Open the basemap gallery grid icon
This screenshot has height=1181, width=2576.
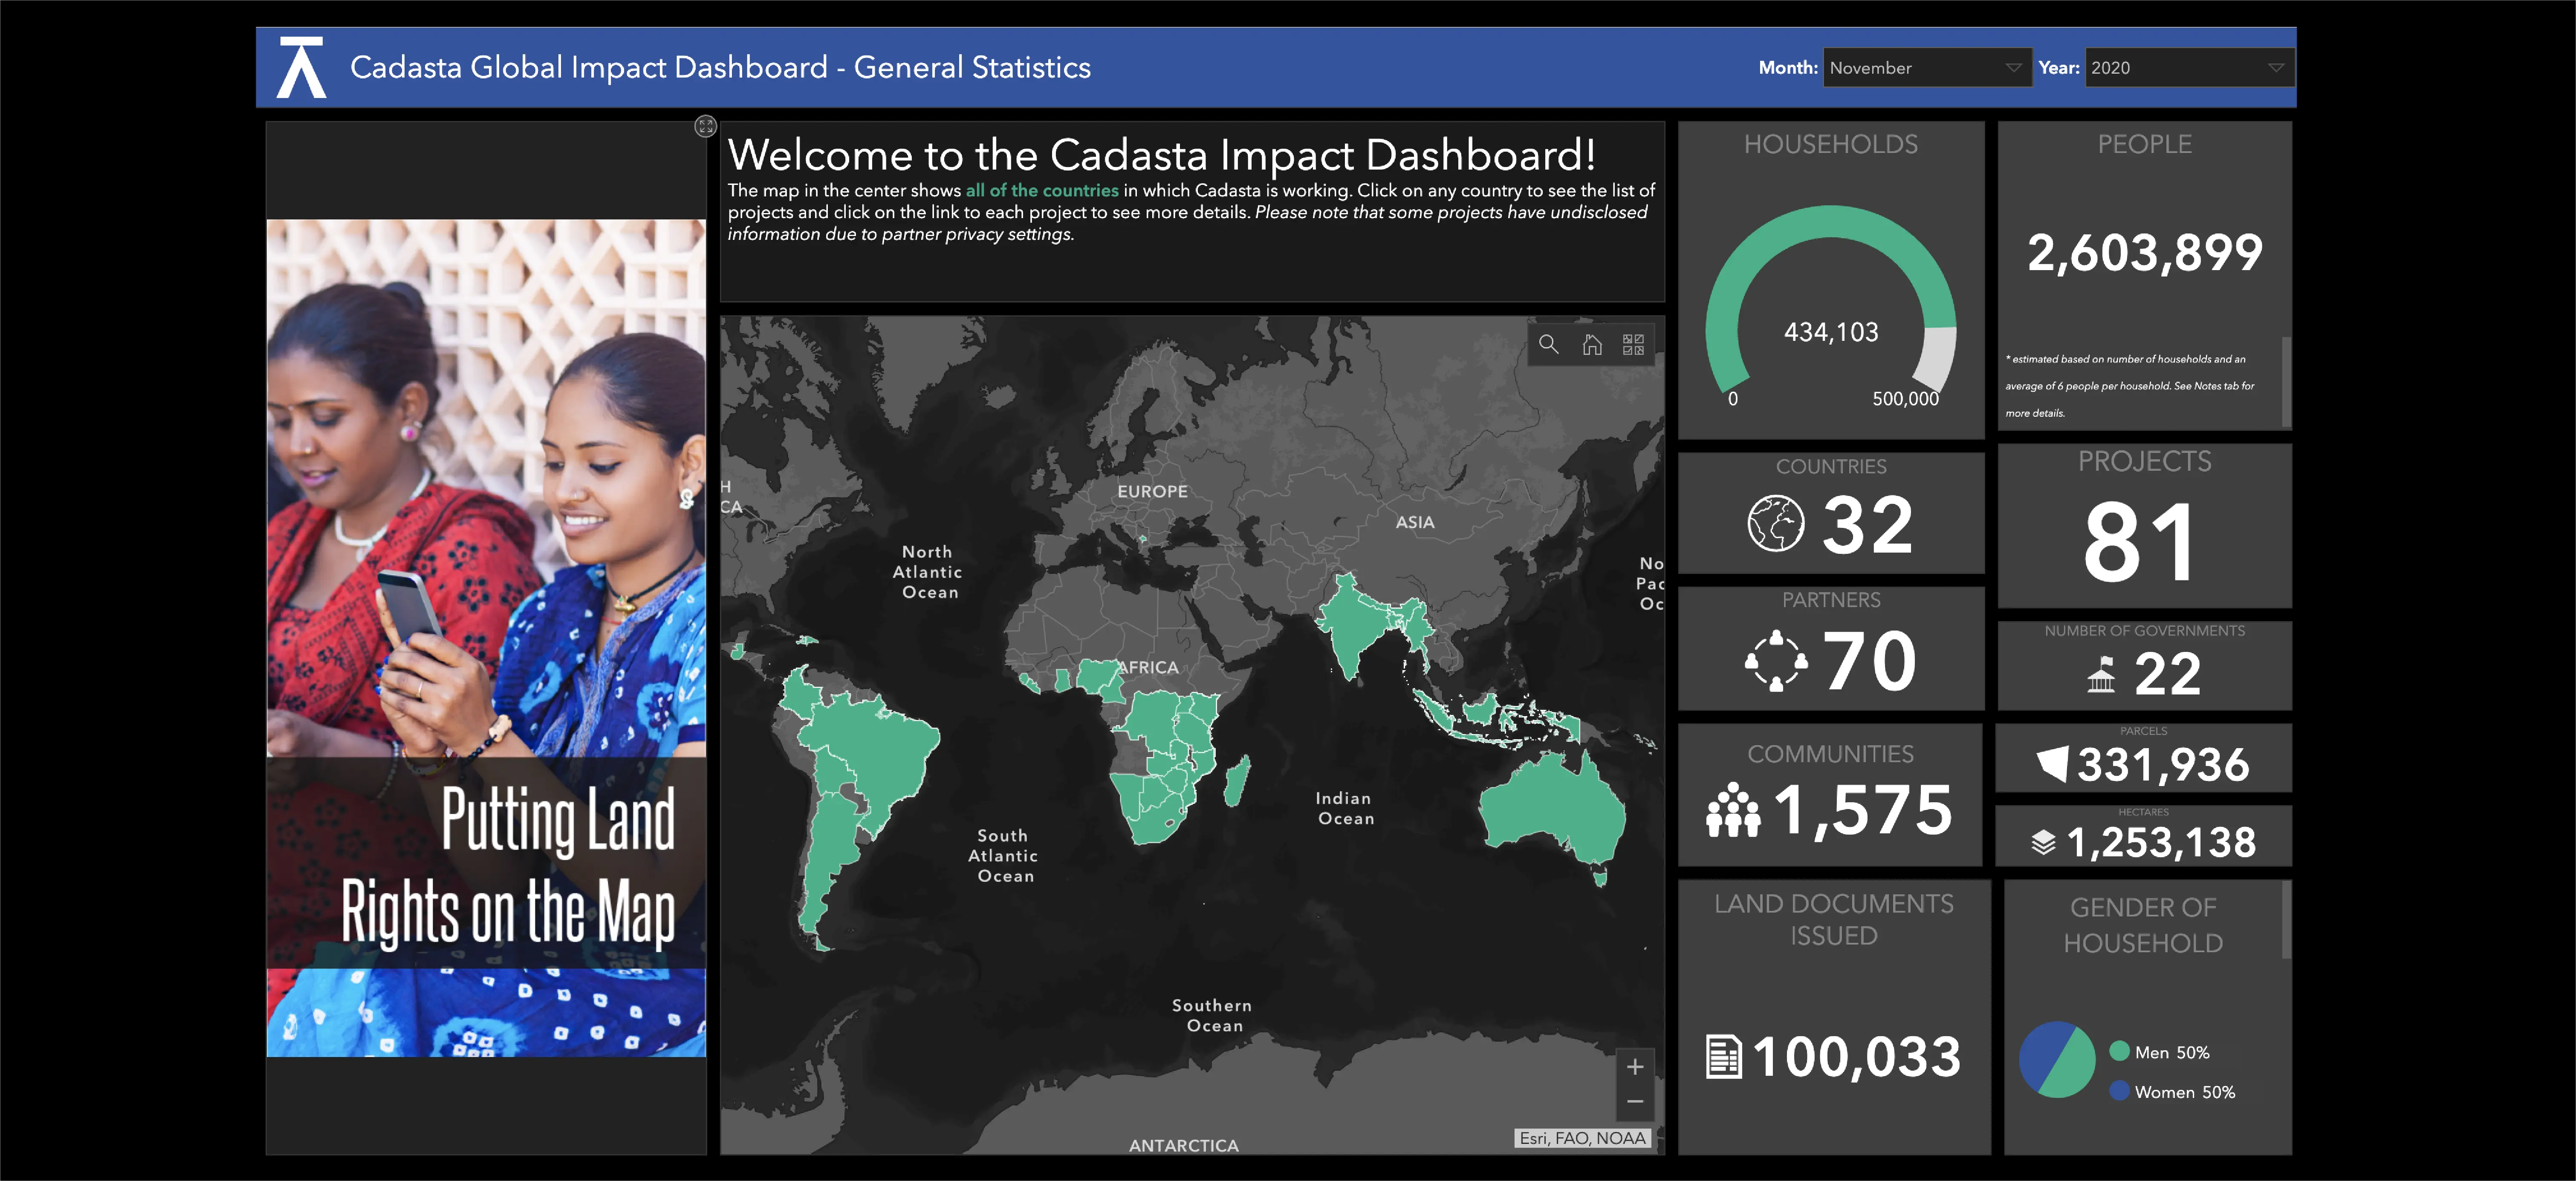[x=1633, y=345]
